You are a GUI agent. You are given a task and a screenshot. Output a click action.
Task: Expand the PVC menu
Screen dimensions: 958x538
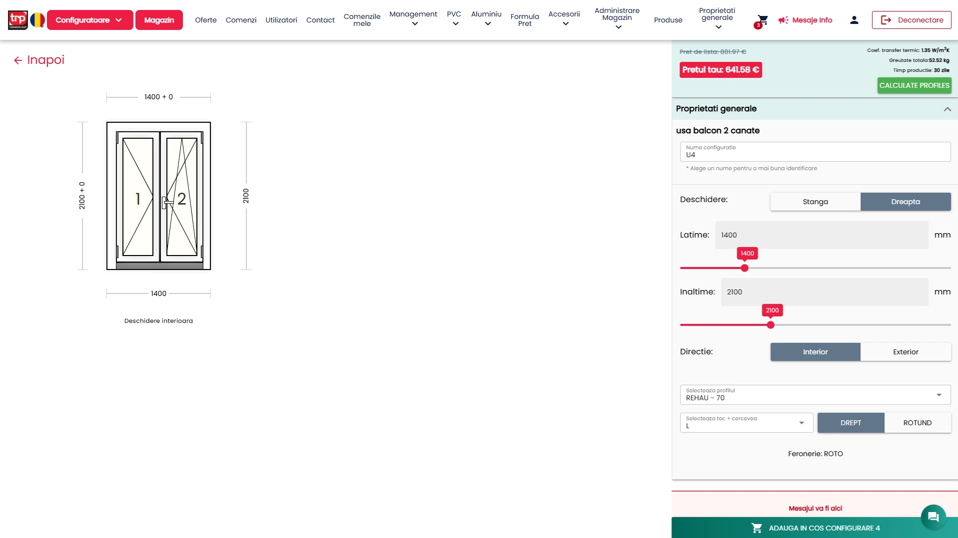[x=454, y=19]
